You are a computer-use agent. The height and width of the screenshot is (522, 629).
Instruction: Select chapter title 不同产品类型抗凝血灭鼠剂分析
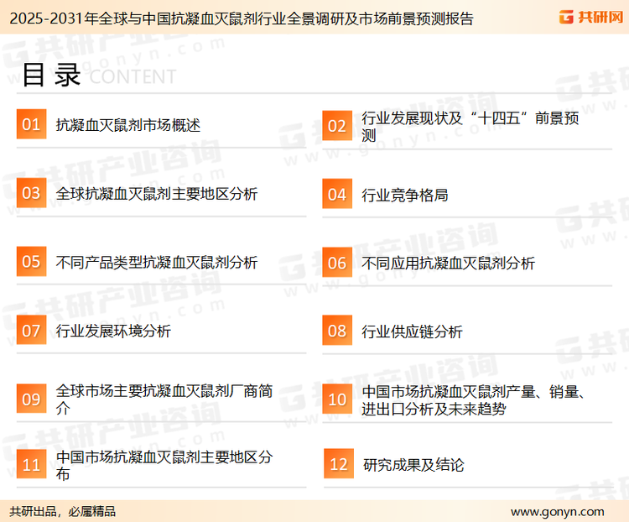[x=157, y=262]
